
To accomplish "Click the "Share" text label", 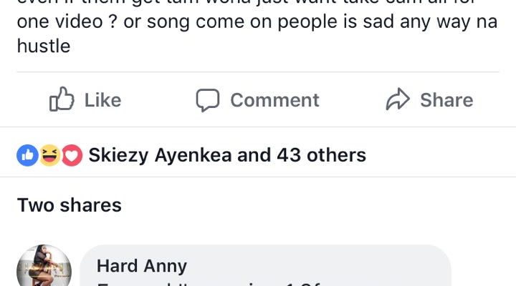I will [446, 100].
